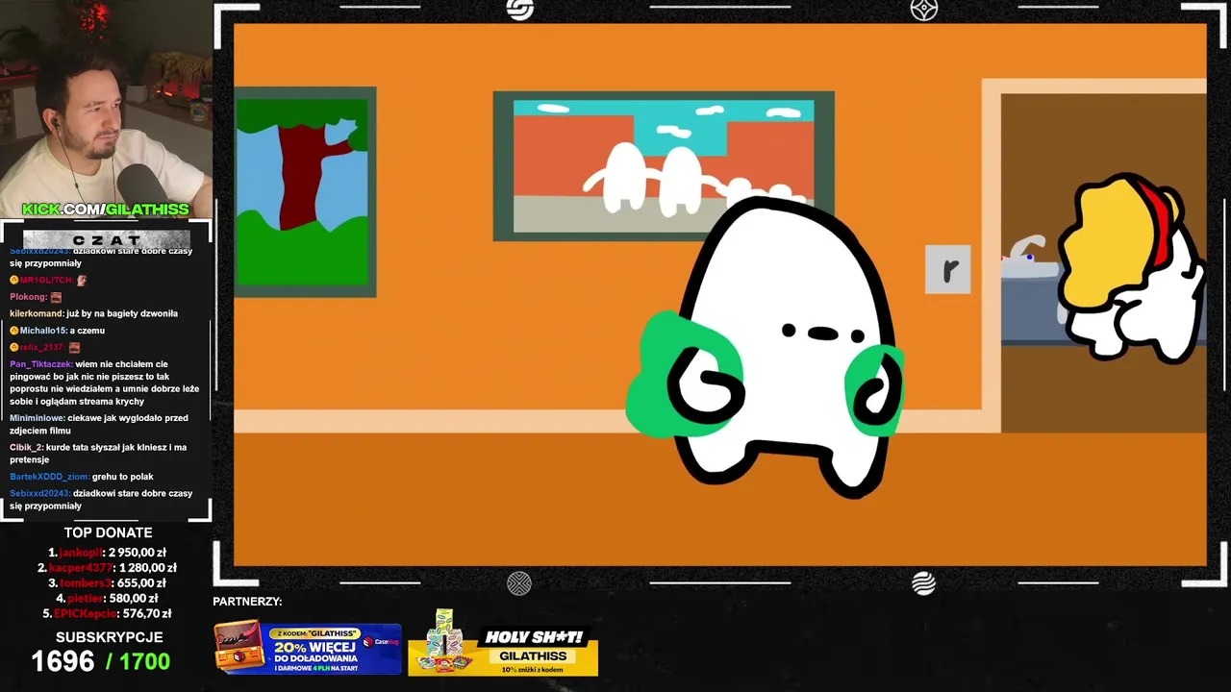1231x692 pixels.
Task: Click 'już by na bagiety dzwoniła' message
Action: point(122,313)
